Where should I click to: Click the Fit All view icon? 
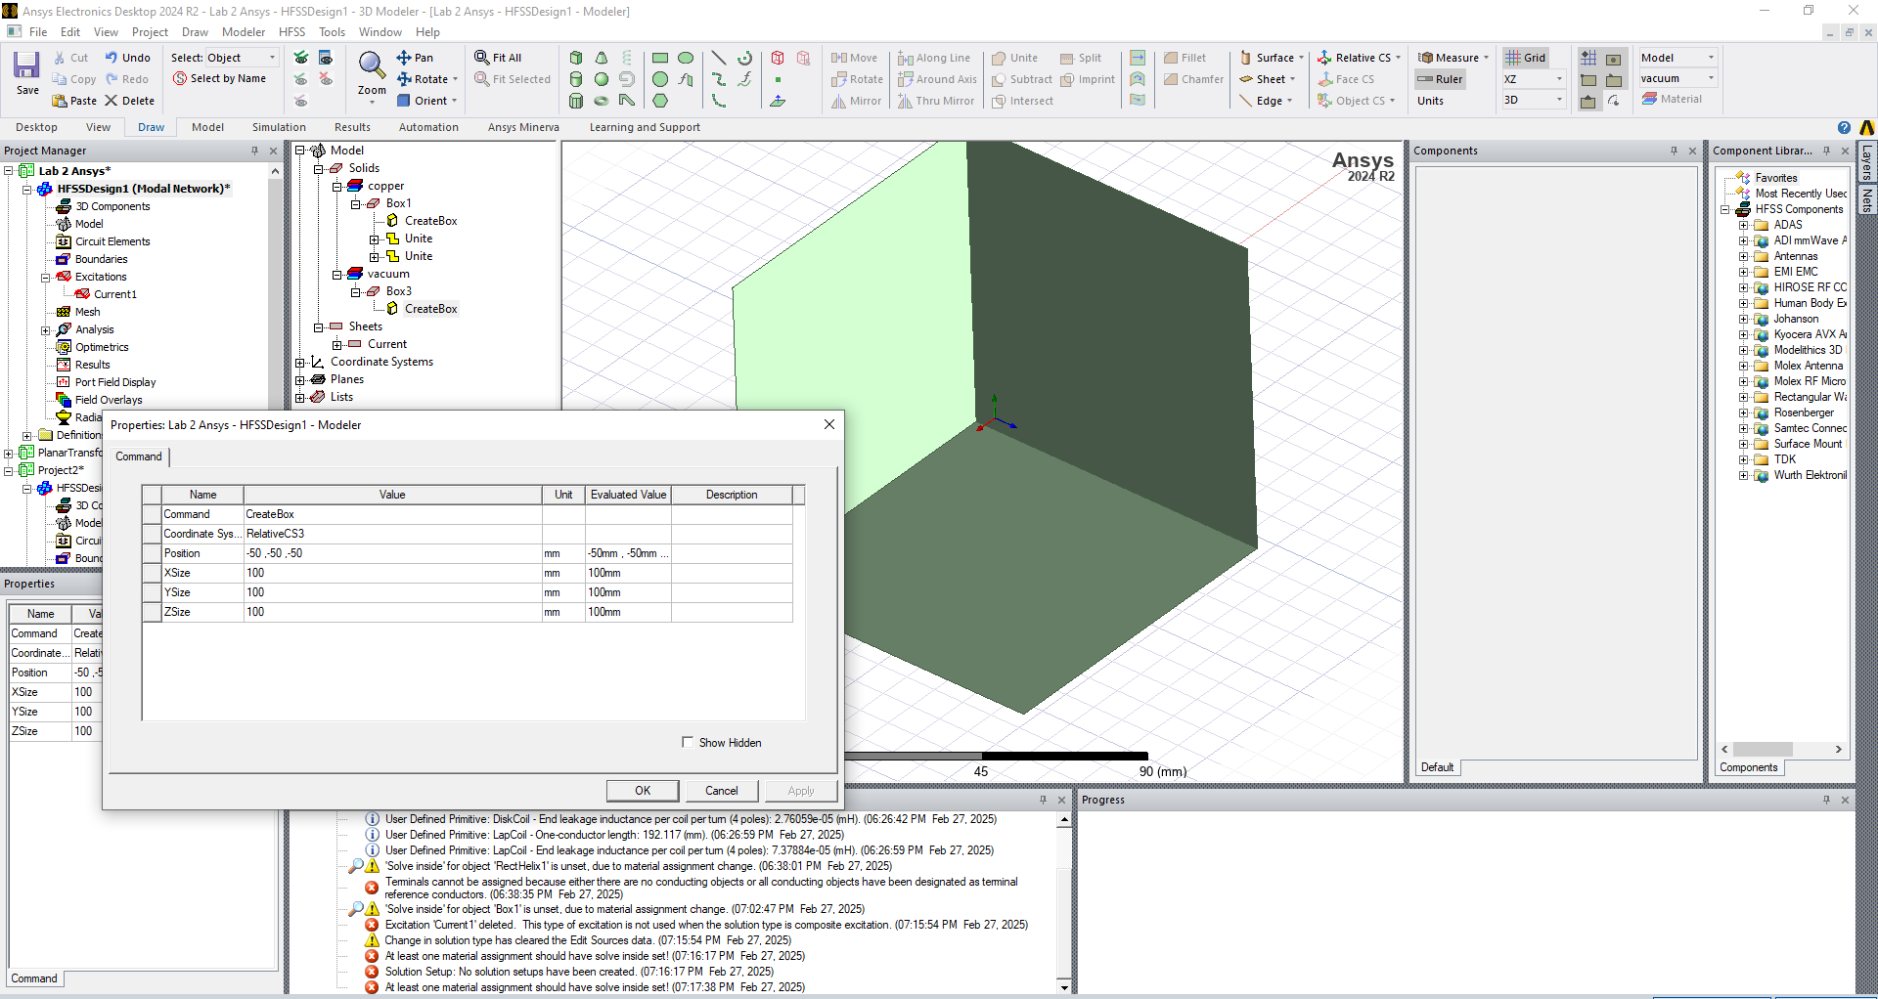[x=482, y=58]
